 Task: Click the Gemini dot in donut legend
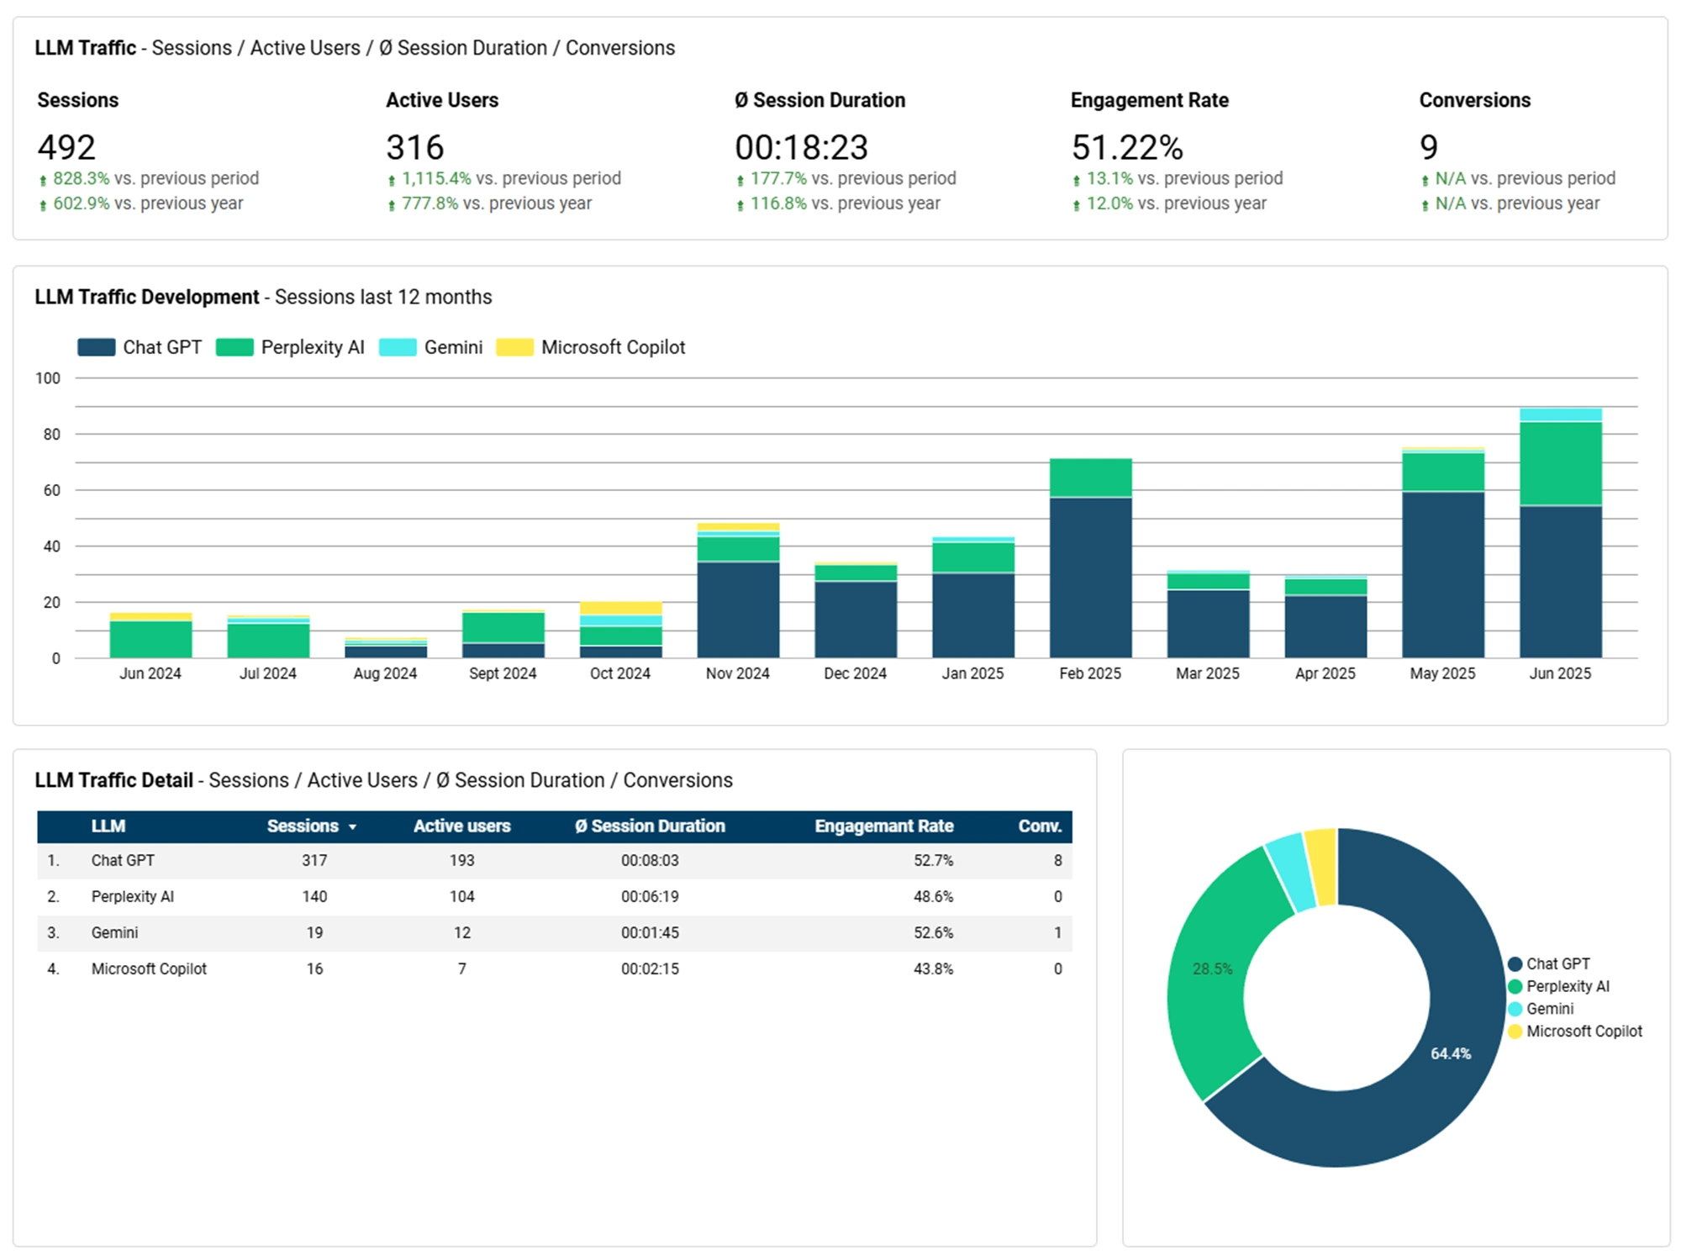tap(1515, 1009)
